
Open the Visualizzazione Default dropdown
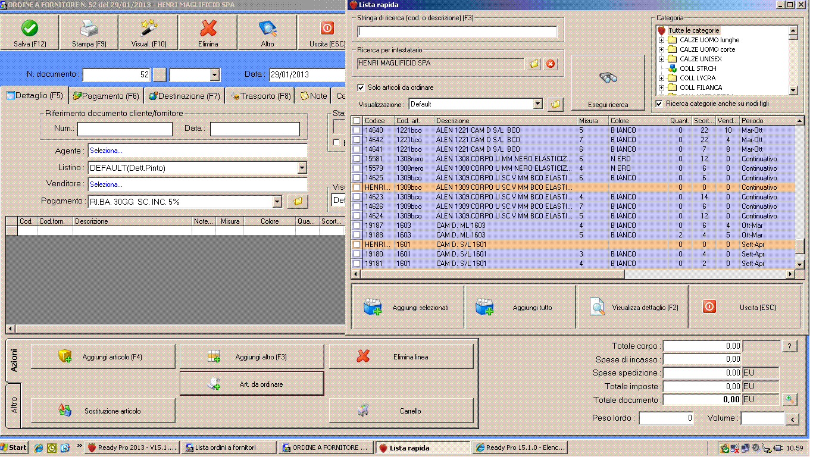coord(537,104)
